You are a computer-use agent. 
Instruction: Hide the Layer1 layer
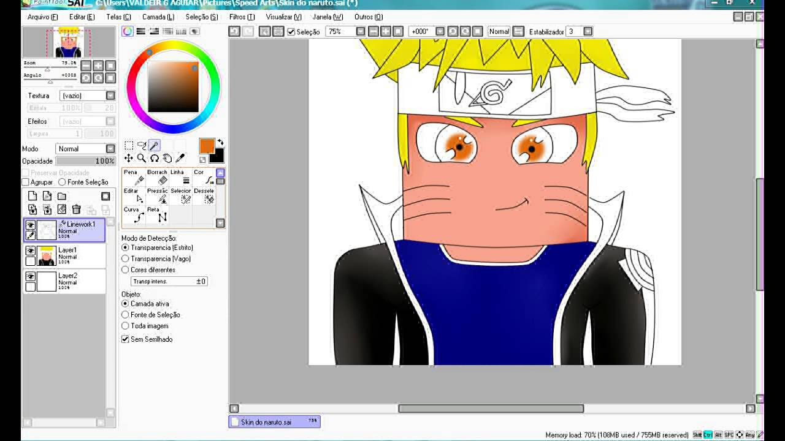coord(30,251)
